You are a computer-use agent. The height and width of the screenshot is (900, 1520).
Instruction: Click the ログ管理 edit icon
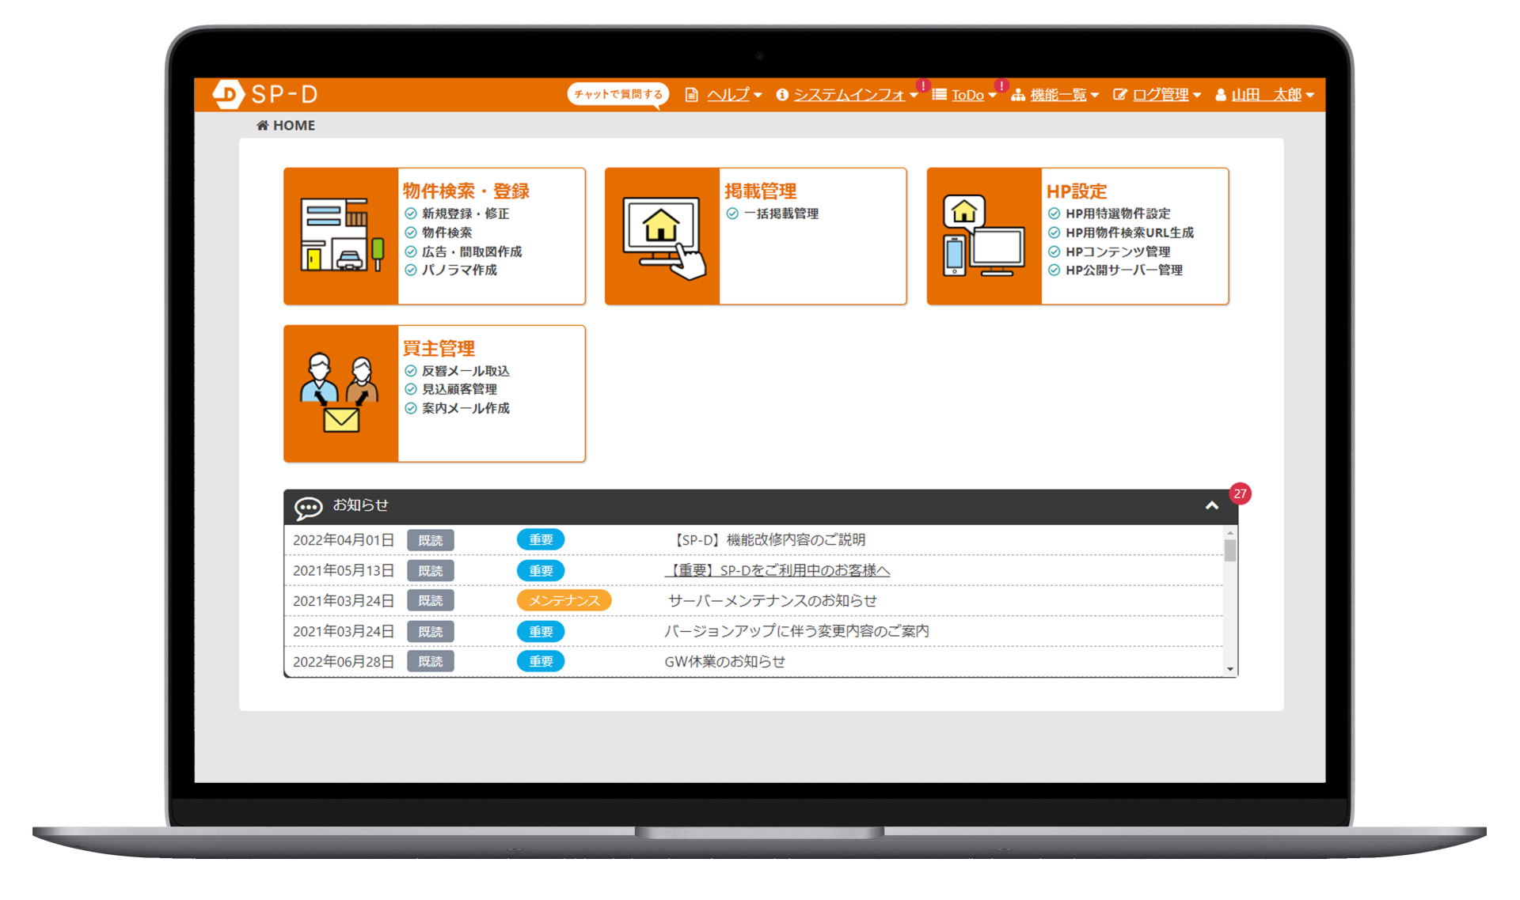click(1119, 95)
